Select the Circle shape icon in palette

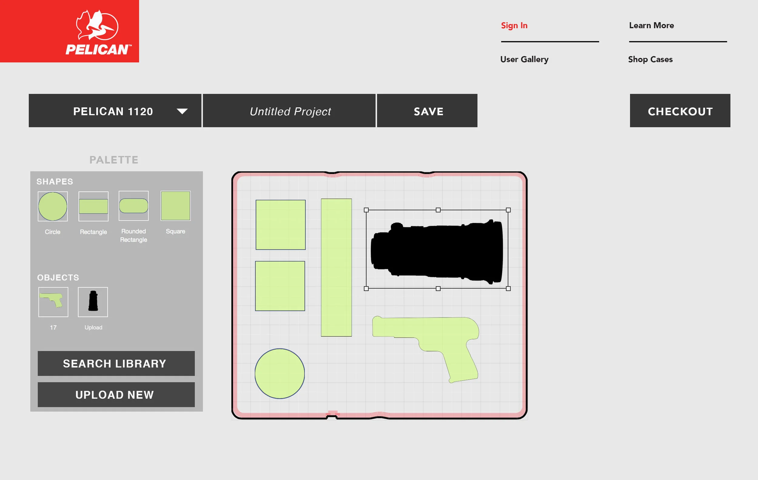[x=52, y=206]
